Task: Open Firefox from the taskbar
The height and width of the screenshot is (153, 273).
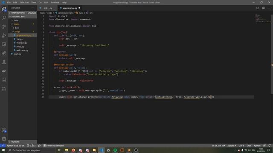Action: tap(73, 150)
